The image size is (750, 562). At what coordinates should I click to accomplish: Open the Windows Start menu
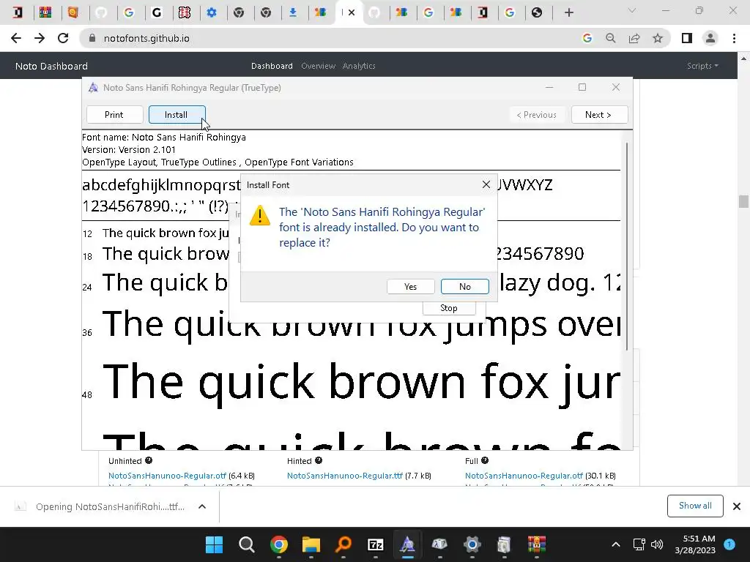(214, 544)
